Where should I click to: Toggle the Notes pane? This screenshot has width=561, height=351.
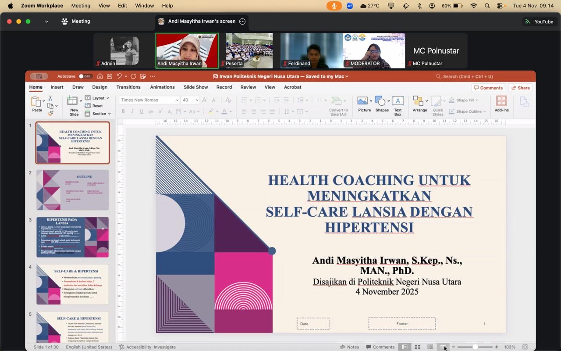[x=350, y=347]
